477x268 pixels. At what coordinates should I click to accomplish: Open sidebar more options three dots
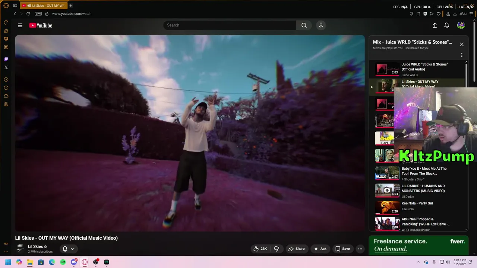click(6, 251)
